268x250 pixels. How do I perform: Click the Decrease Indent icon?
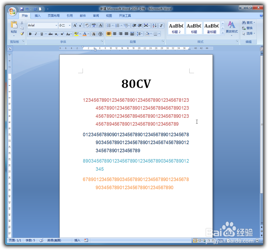(134, 25)
